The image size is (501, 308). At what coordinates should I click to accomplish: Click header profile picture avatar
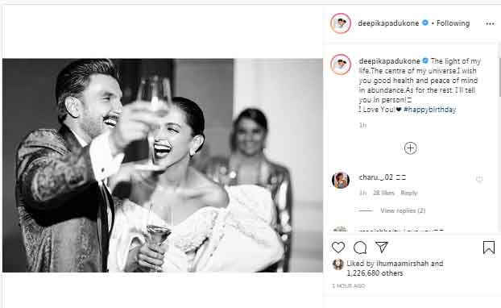[x=341, y=23]
